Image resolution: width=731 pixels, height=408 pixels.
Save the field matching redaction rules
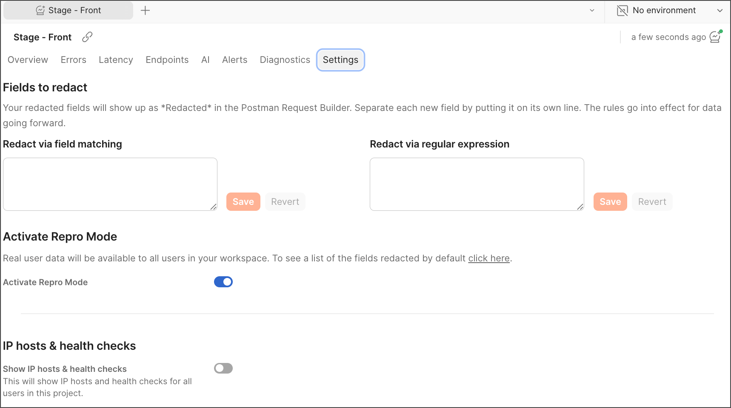tap(243, 202)
